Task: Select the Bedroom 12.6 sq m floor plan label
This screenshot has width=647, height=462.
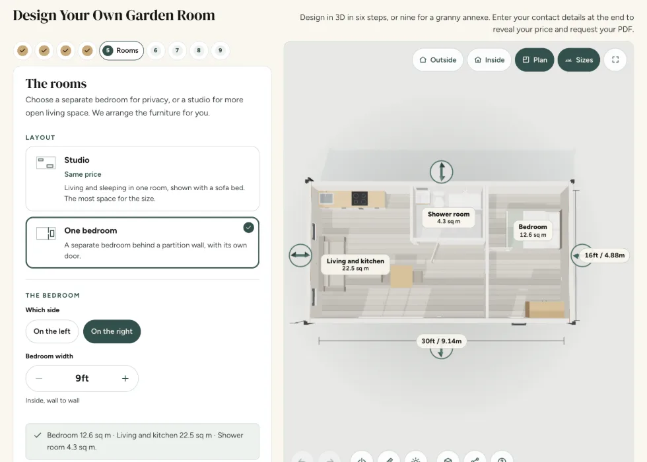Action: 533,230
